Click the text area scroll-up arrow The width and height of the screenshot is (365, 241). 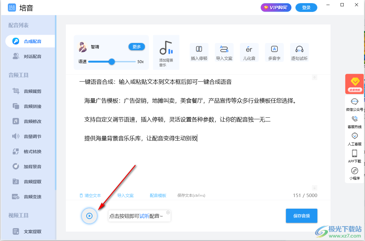click(315, 78)
